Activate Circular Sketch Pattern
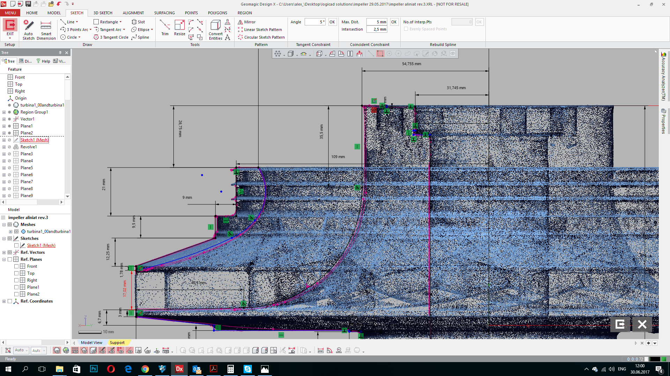670x376 pixels. coord(261,37)
